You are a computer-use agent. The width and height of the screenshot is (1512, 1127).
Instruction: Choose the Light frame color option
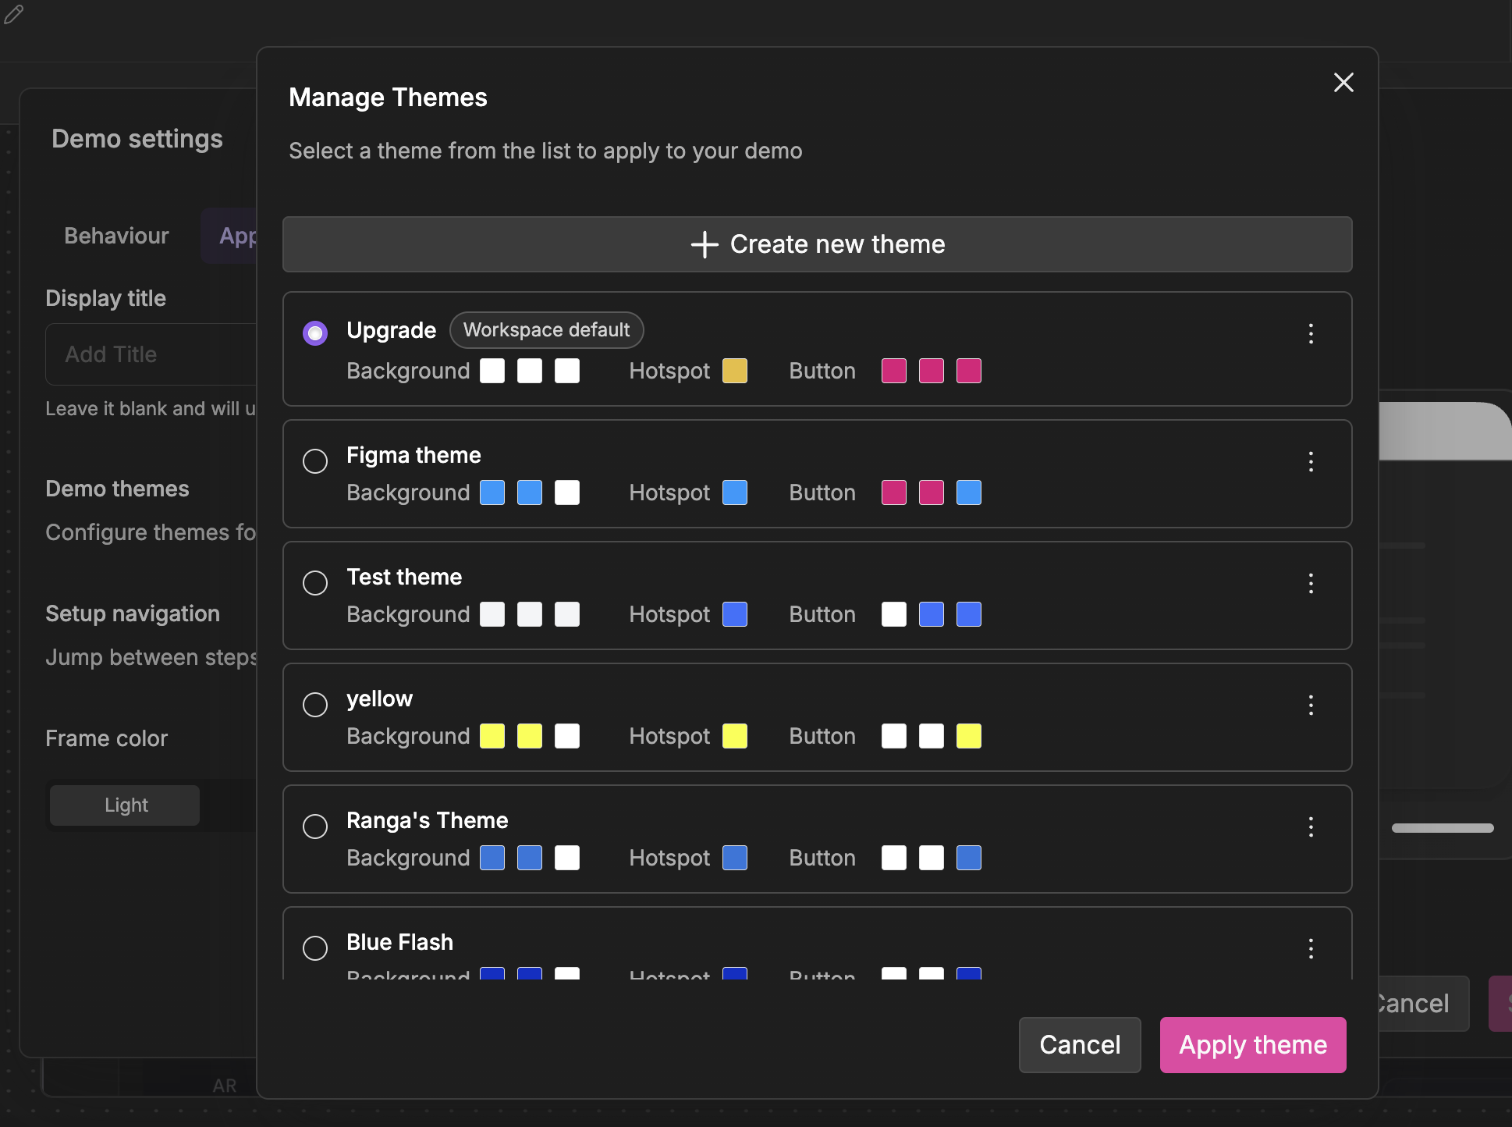[x=126, y=805]
